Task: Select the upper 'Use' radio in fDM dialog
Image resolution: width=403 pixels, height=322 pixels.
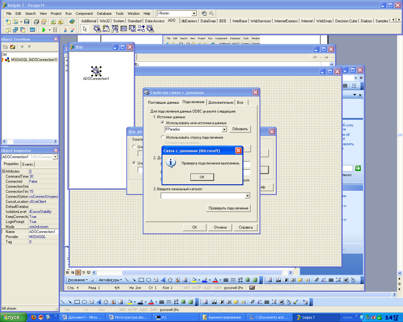Action: (134, 147)
